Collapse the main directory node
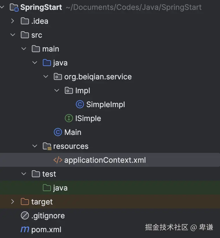220x238 pixels. (x=23, y=49)
